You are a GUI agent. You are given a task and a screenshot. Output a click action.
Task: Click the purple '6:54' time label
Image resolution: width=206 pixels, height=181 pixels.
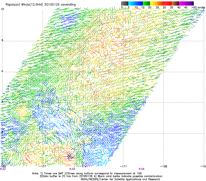click(x=141, y=169)
